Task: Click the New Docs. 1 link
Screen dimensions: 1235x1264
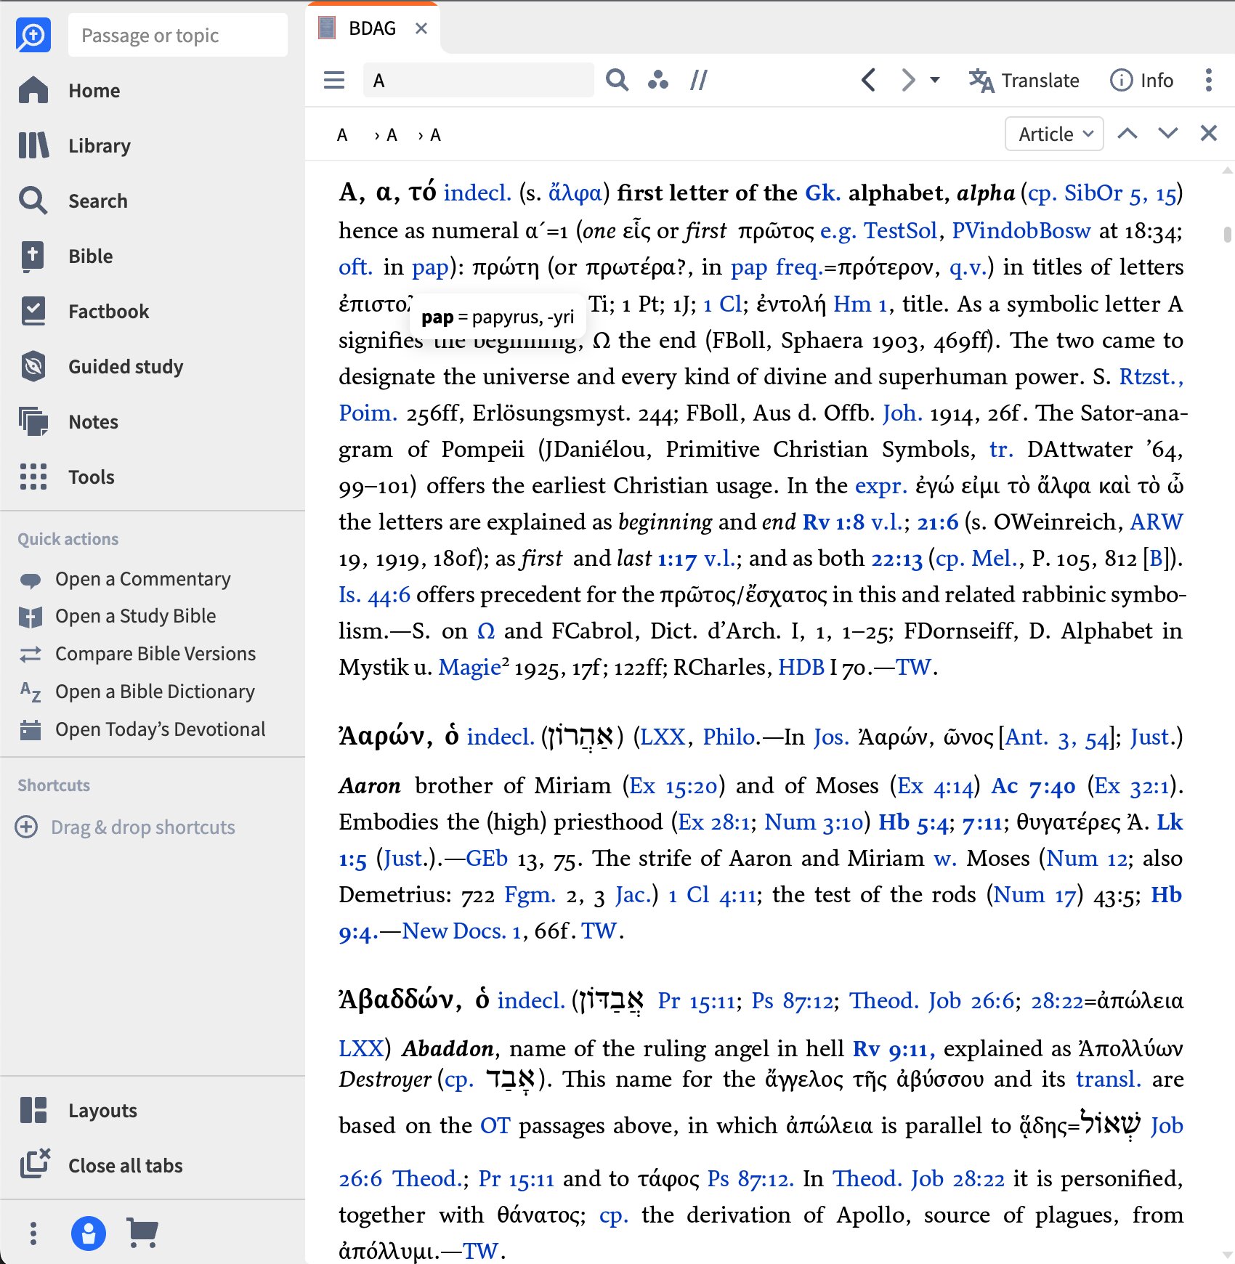Action: 462,931
